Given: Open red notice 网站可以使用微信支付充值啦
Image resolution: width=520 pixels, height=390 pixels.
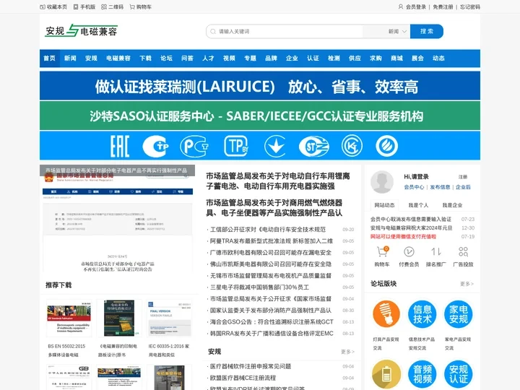Looking at the screenshot, I should (x=403, y=237).
